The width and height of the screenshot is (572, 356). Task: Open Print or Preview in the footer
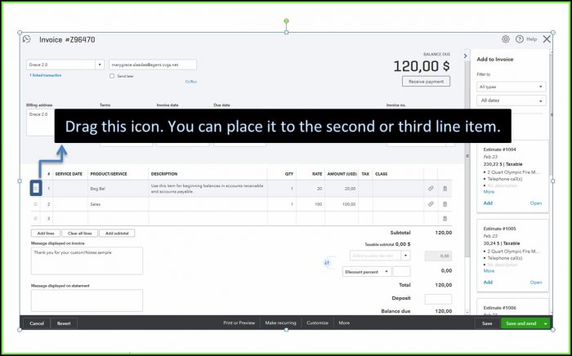point(239,323)
